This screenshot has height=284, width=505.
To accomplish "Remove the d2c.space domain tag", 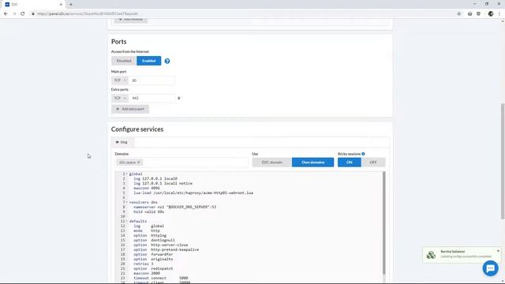I will (139, 163).
